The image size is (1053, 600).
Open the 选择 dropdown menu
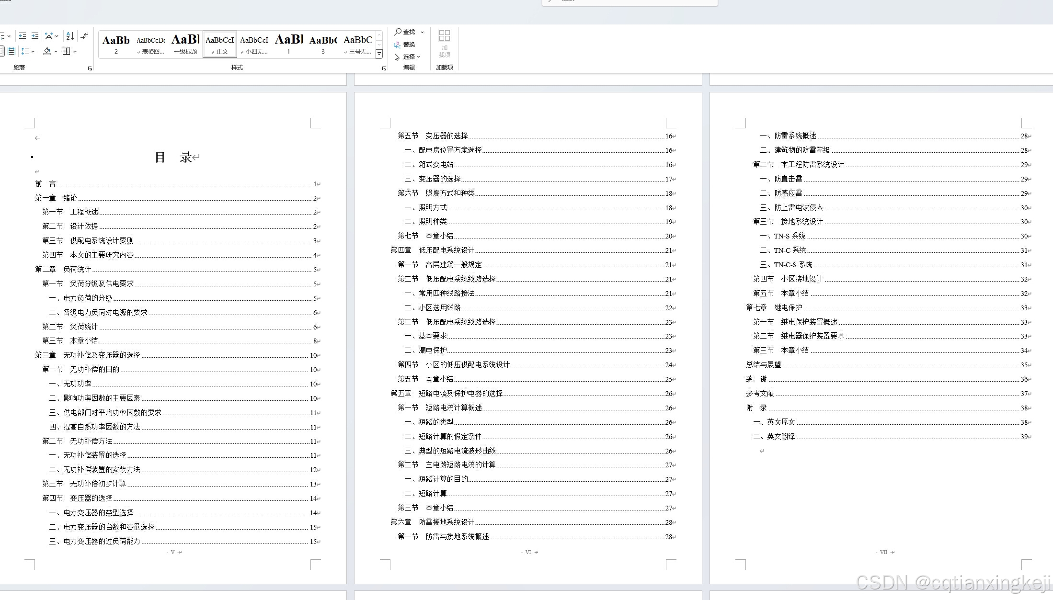(x=408, y=57)
